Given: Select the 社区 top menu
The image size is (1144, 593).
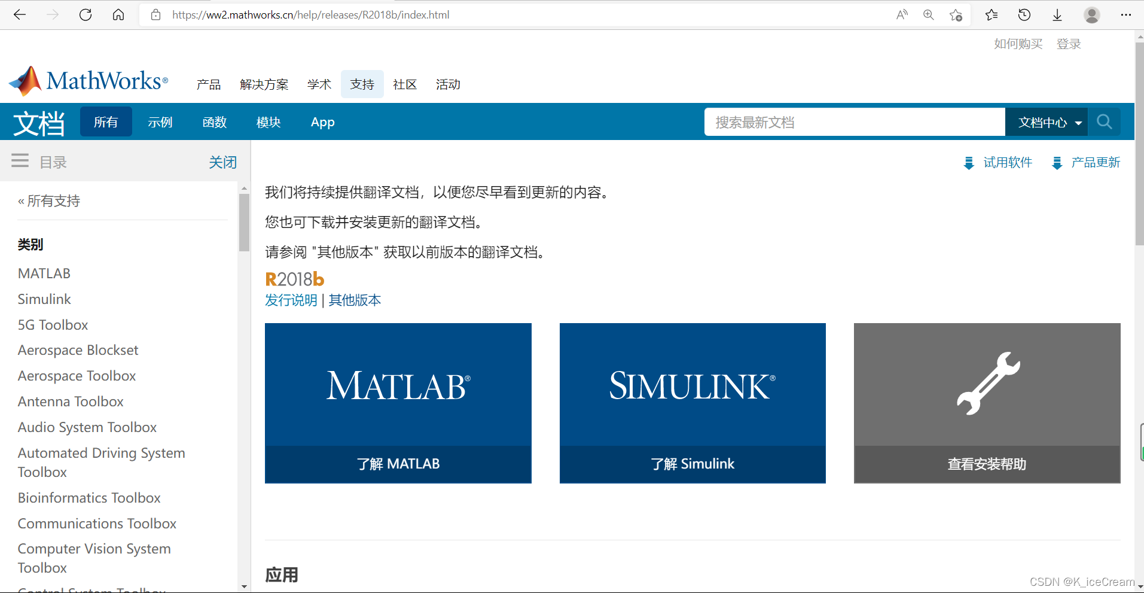Looking at the screenshot, I should [x=405, y=84].
